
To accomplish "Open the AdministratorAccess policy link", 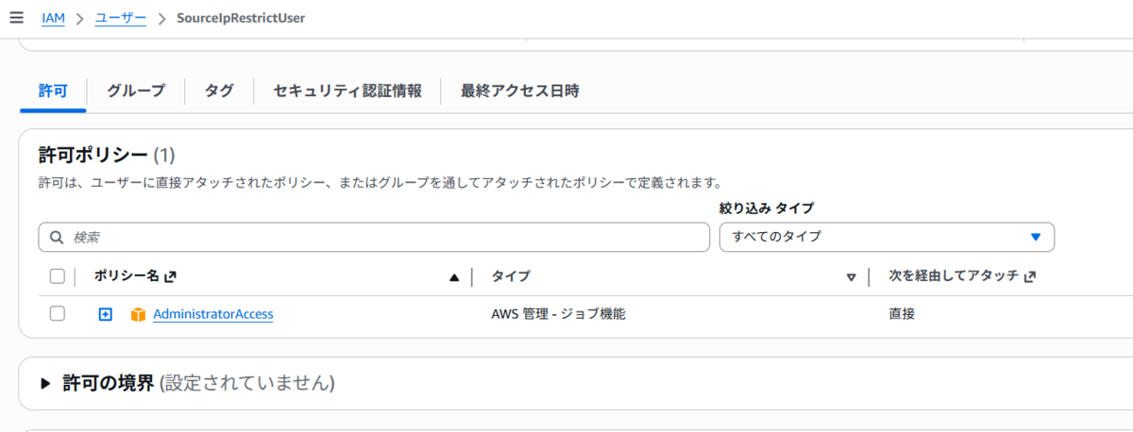I will (213, 314).
